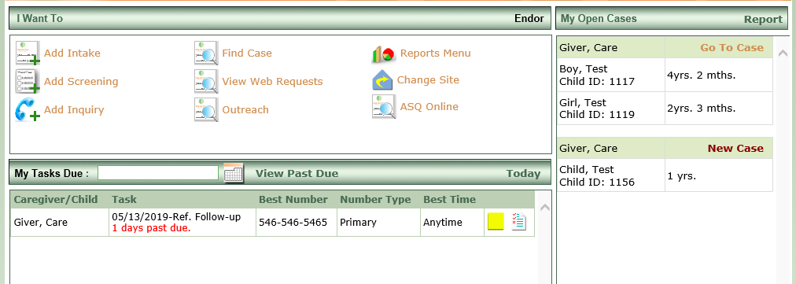Click the Today link in tasks header
Screen dimensions: 796x284
[523, 174]
